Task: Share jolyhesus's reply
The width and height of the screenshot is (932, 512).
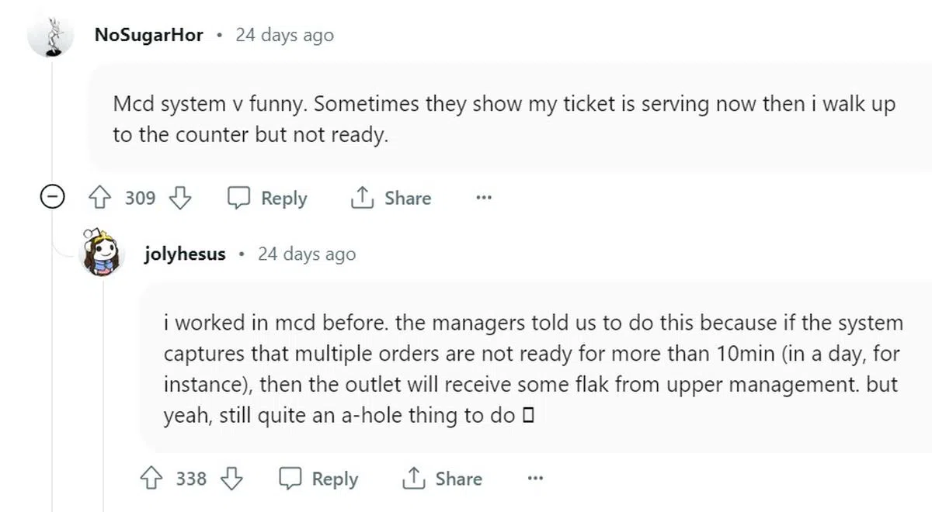Action: click(x=442, y=479)
